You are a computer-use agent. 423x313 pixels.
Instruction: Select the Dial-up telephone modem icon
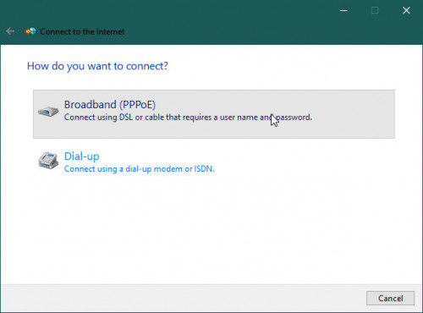coord(48,161)
